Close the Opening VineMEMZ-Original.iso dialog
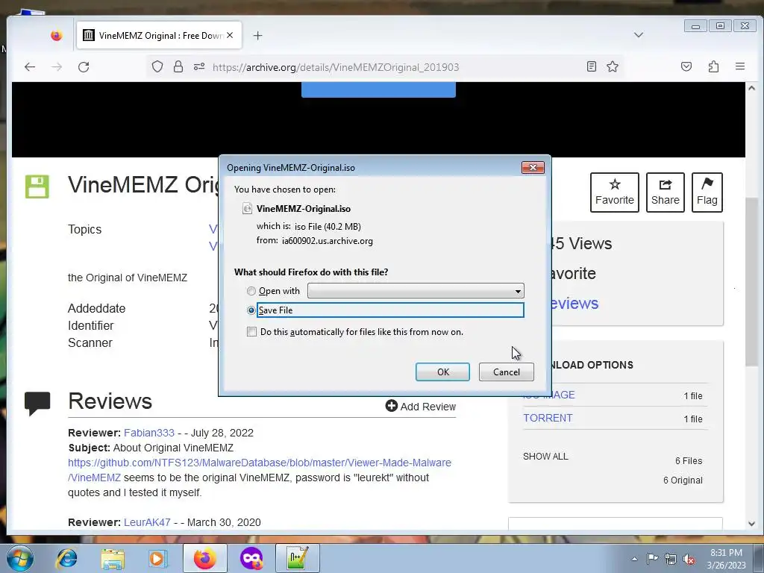764x573 pixels. [533, 168]
